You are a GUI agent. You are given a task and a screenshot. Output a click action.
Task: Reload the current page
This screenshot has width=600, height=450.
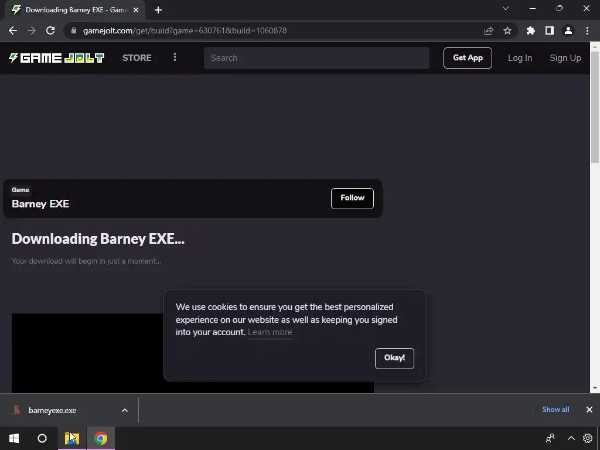coord(50,30)
